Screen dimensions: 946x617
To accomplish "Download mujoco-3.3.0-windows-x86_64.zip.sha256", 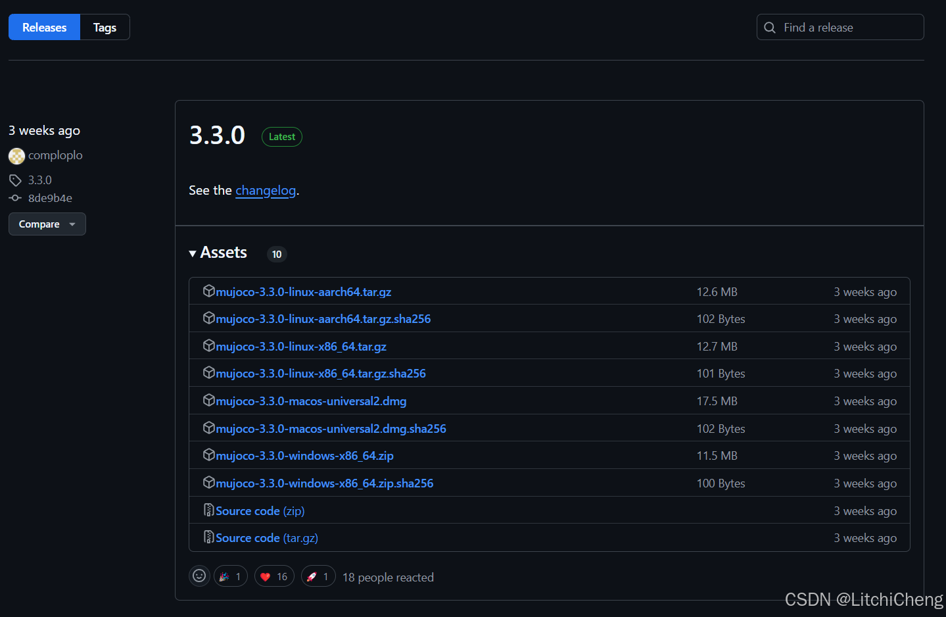I will (325, 483).
